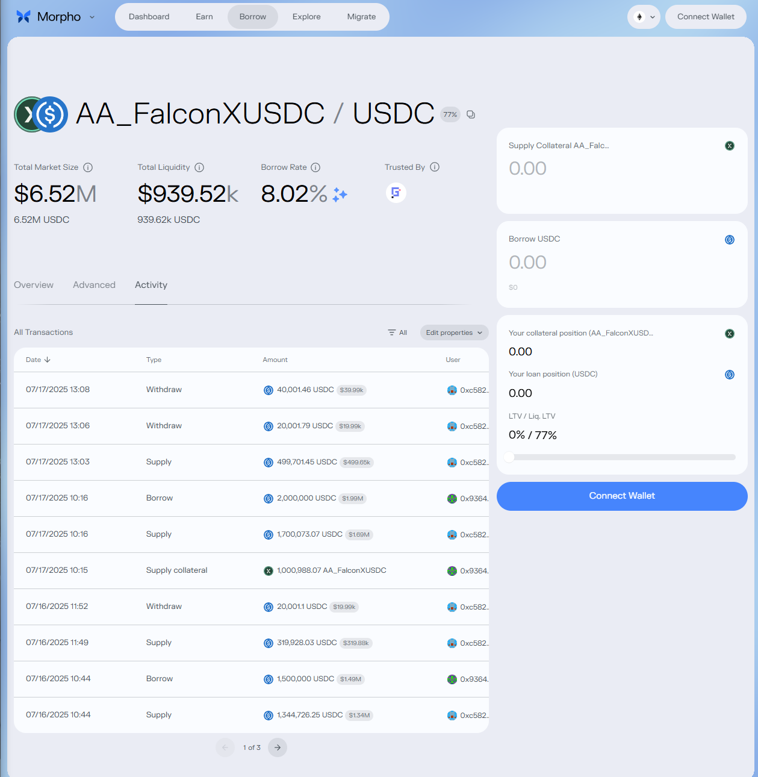Click the Amount column header

pyautogui.click(x=275, y=360)
